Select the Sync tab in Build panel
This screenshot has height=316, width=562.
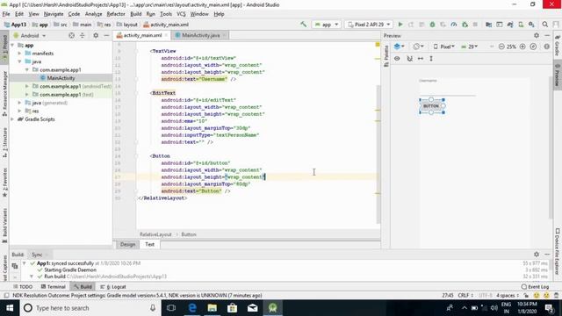[37, 255]
